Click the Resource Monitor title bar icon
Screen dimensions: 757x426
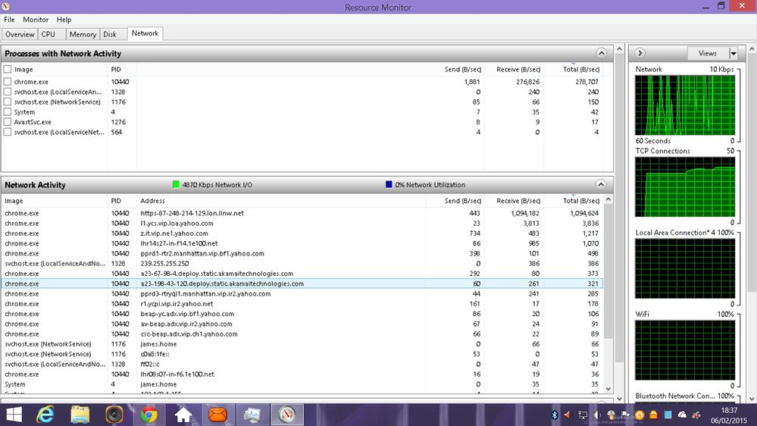6,6
